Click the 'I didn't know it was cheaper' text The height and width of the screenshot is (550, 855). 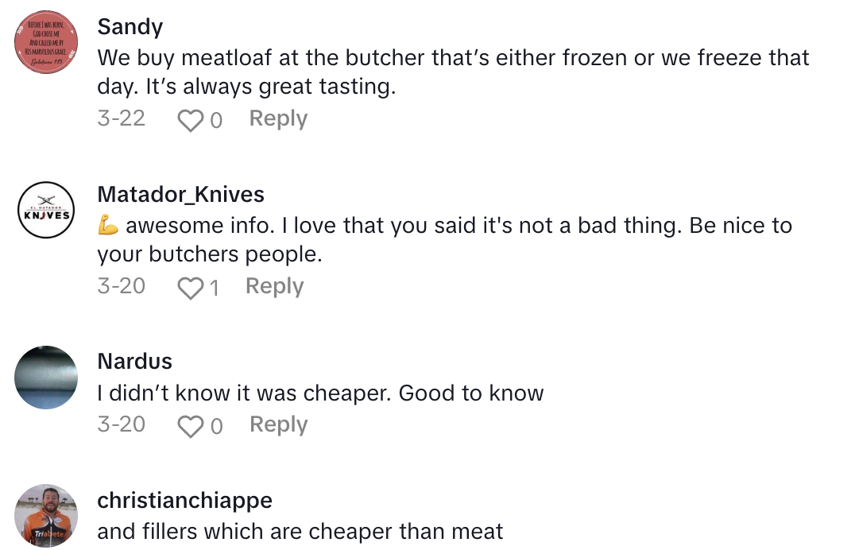coord(319,393)
